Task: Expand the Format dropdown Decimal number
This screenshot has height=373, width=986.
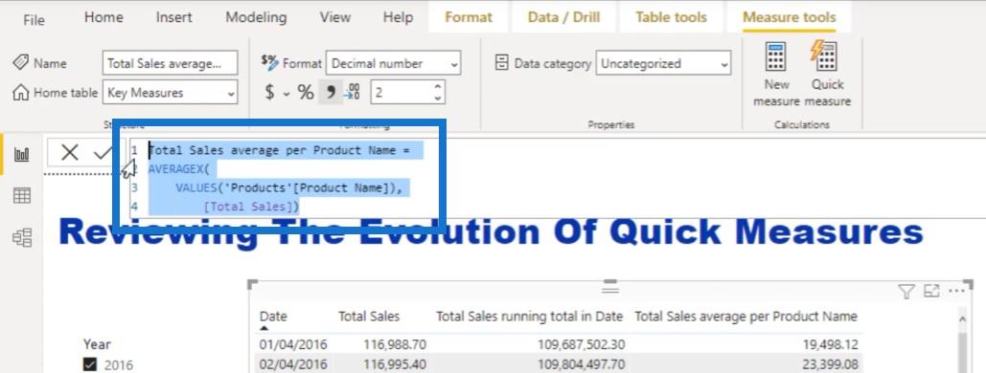Action: click(393, 63)
